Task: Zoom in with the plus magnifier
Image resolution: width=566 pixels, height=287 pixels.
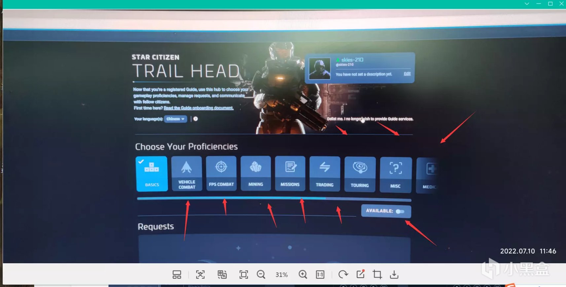Action: [302, 274]
